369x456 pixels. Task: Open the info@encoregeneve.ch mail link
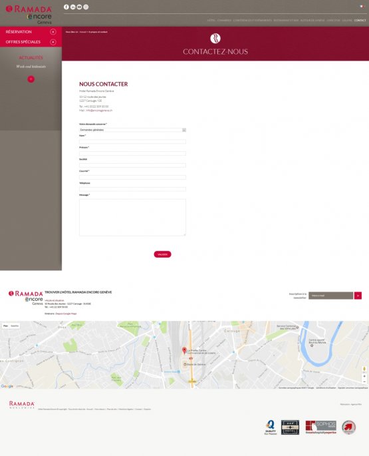coord(99,111)
